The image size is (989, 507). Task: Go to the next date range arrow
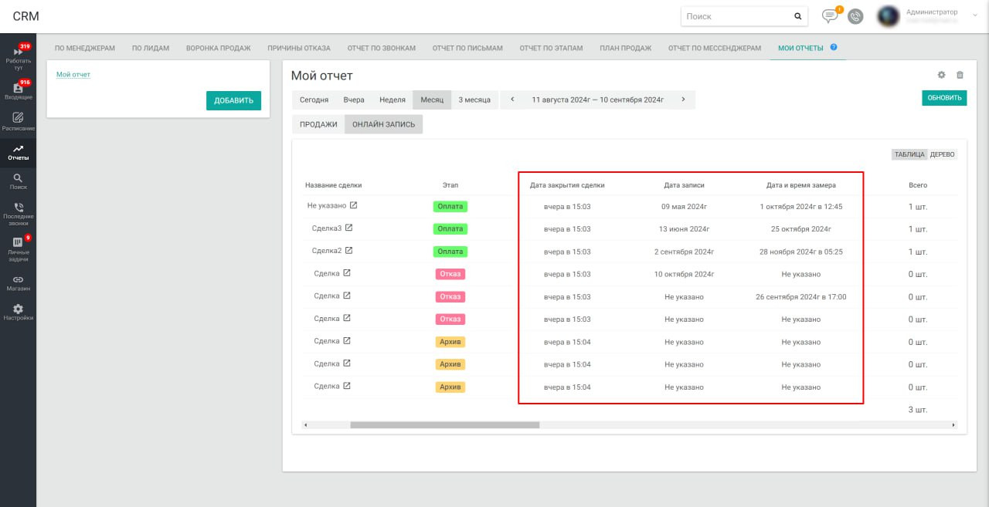(683, 100)
